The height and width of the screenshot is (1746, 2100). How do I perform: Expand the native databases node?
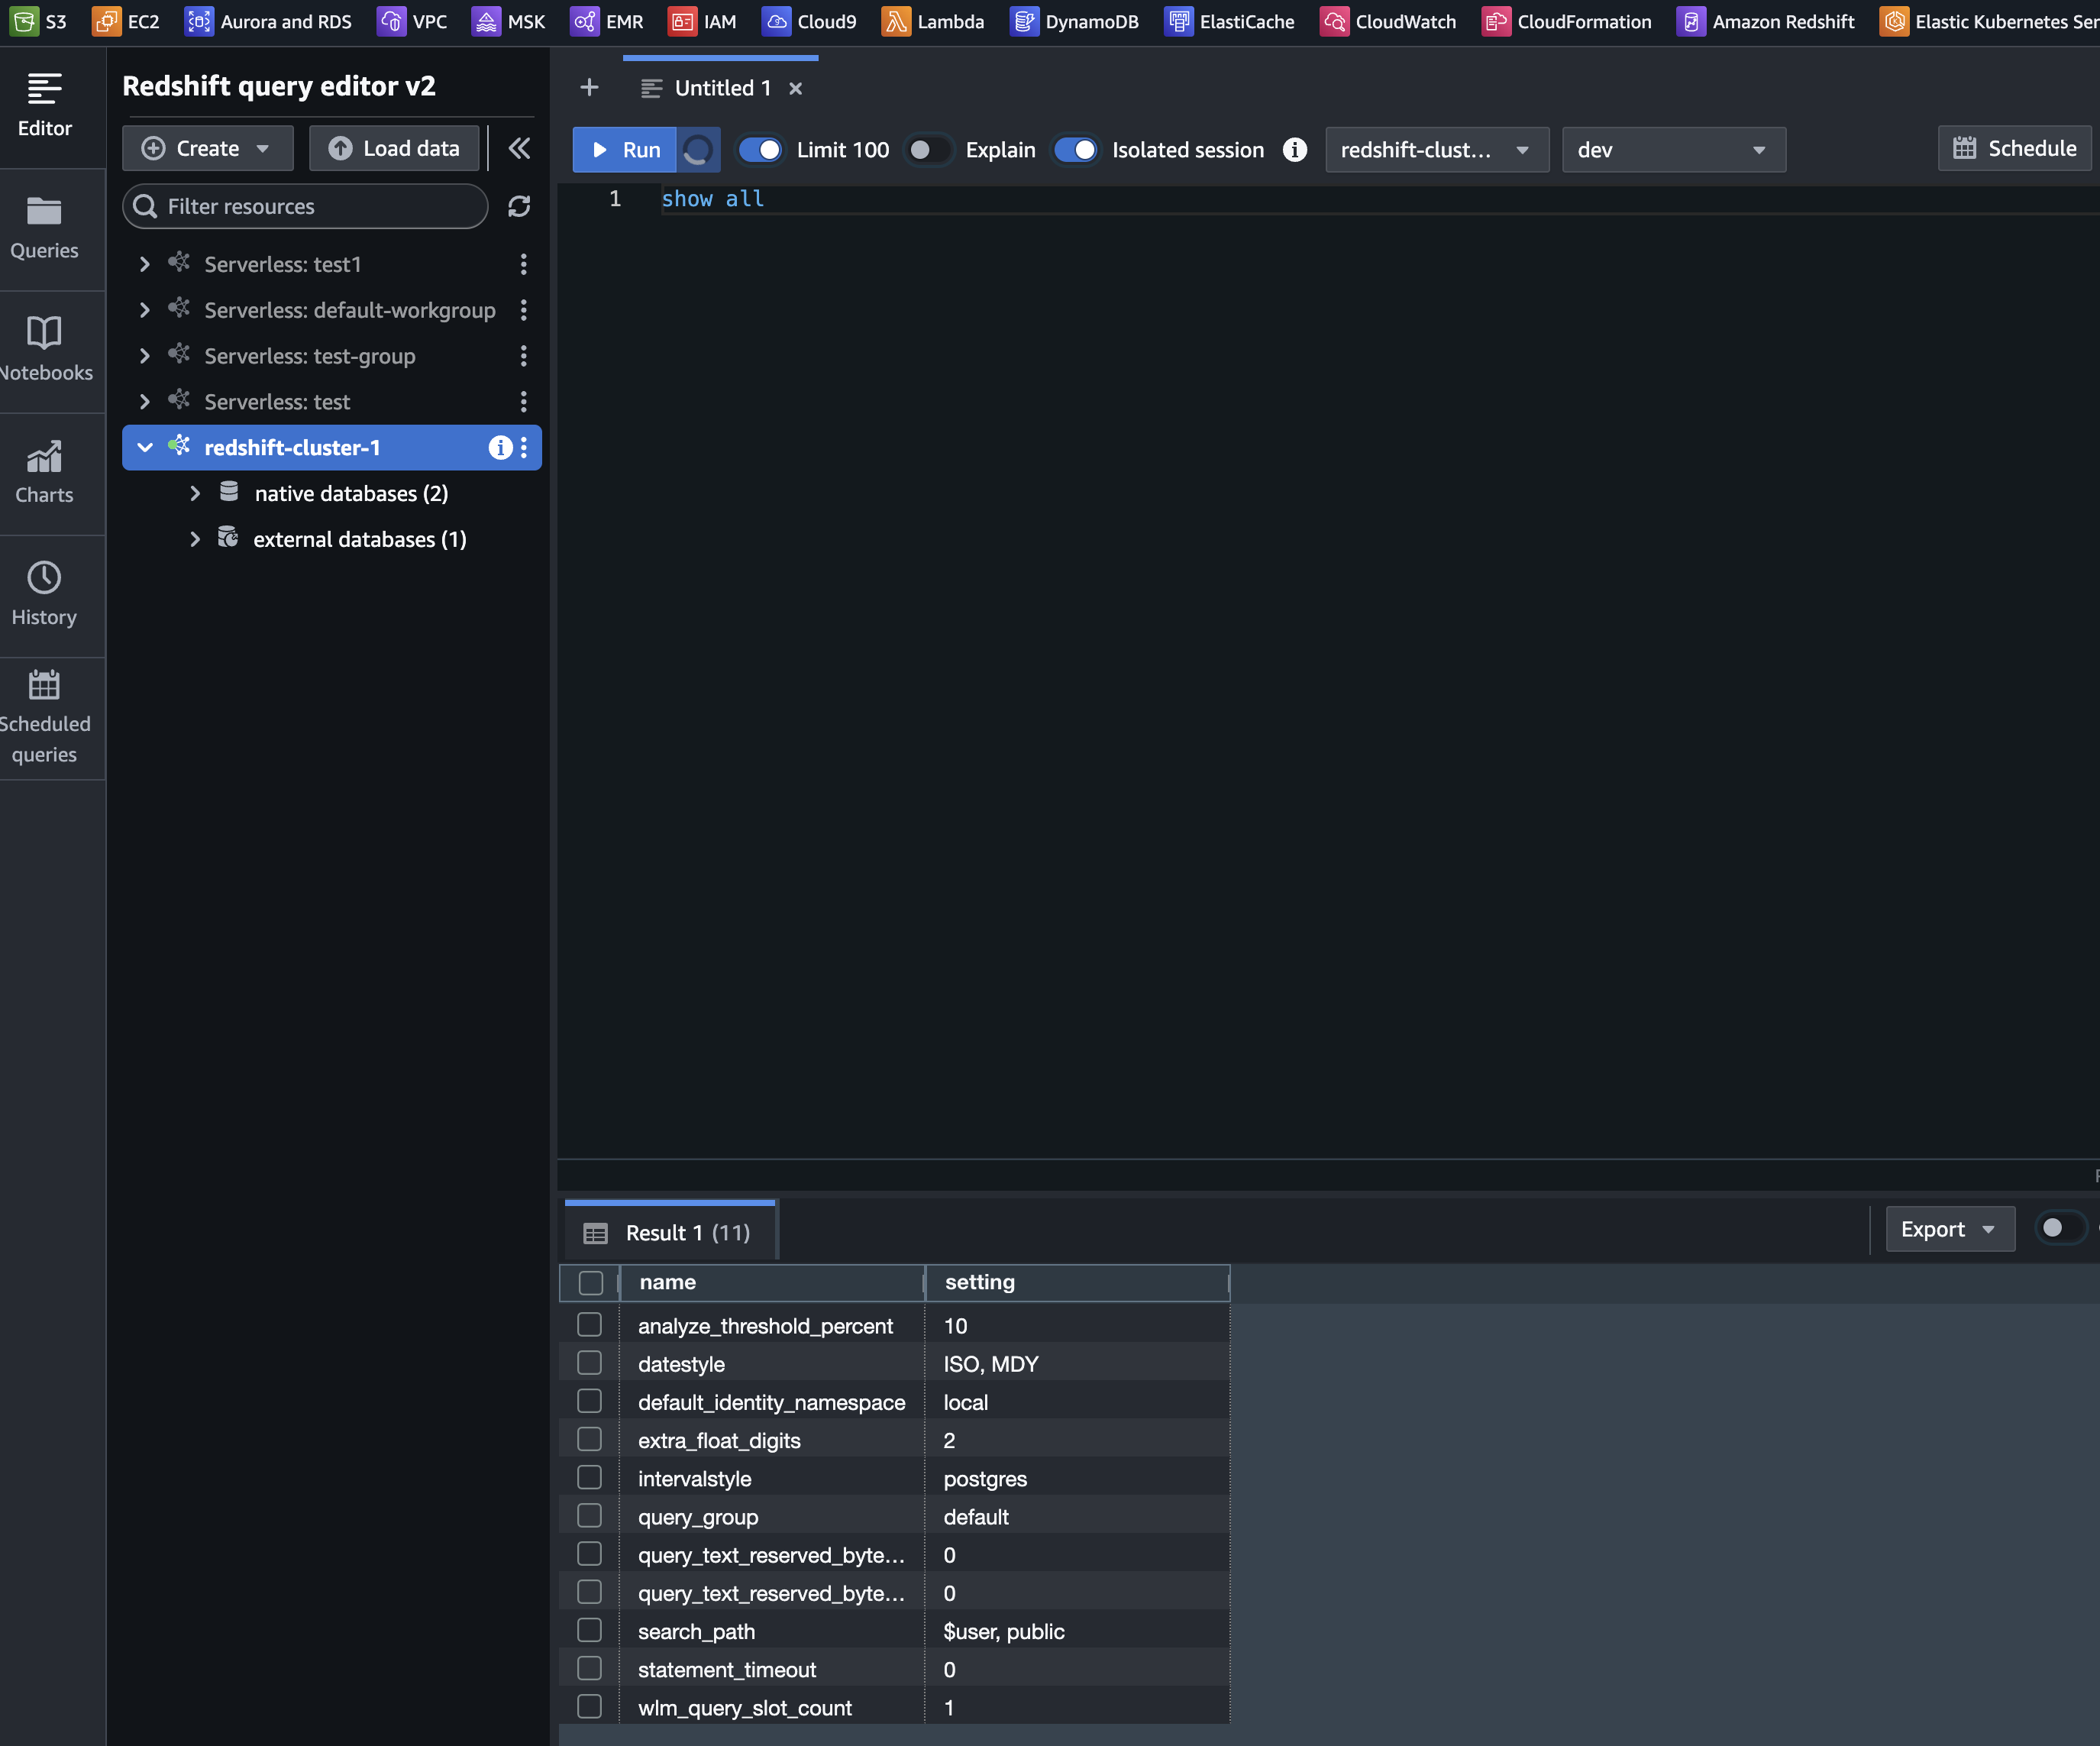[x=195, y=493]
